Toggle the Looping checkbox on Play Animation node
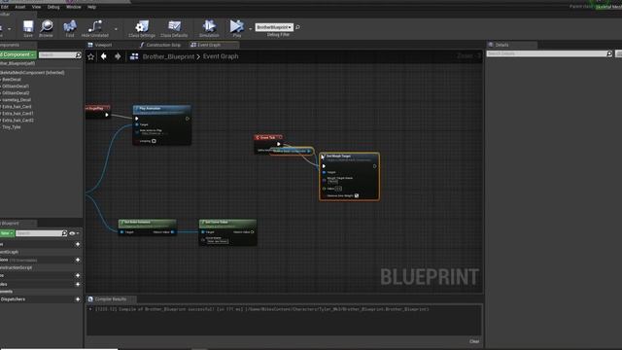622x350 pixels. pos(154,141)
